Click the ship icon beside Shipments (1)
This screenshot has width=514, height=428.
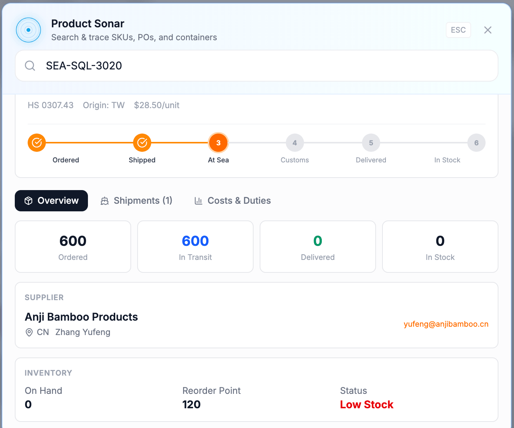[x=104, y=201]
